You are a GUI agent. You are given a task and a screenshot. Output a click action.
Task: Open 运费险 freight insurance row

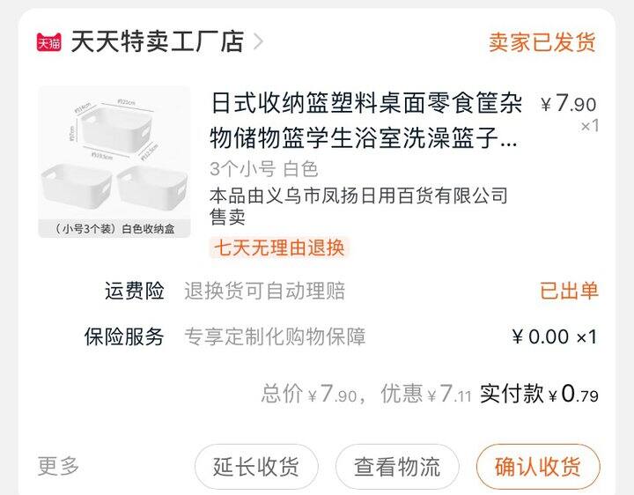317,291
